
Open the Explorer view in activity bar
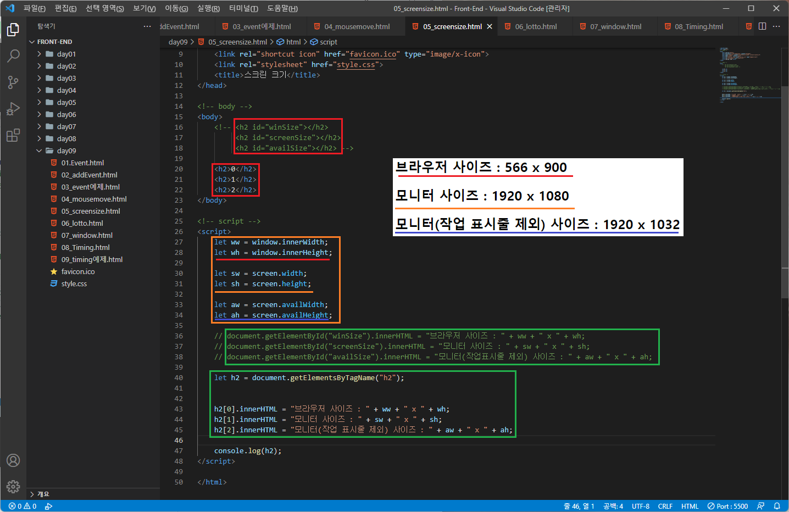[x=13, y=30]
